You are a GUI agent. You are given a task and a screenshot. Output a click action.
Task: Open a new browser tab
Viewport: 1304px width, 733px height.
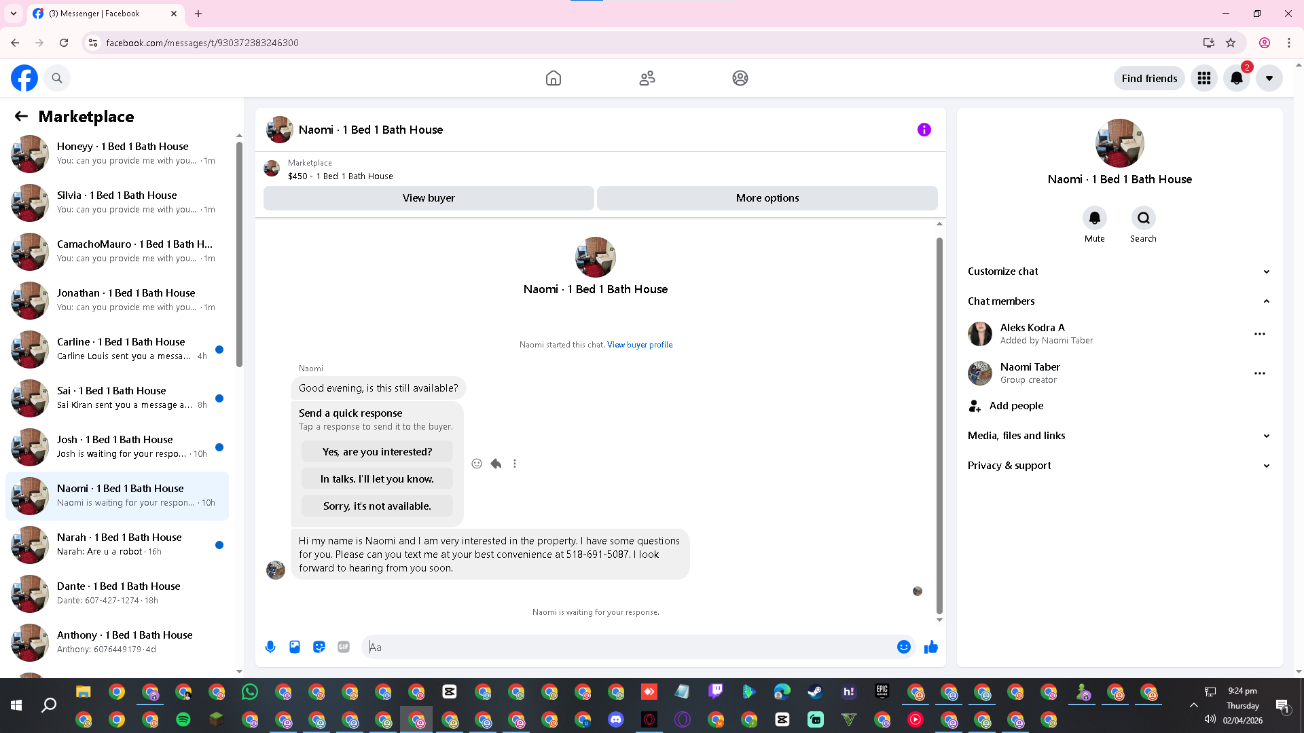[198, 14]
